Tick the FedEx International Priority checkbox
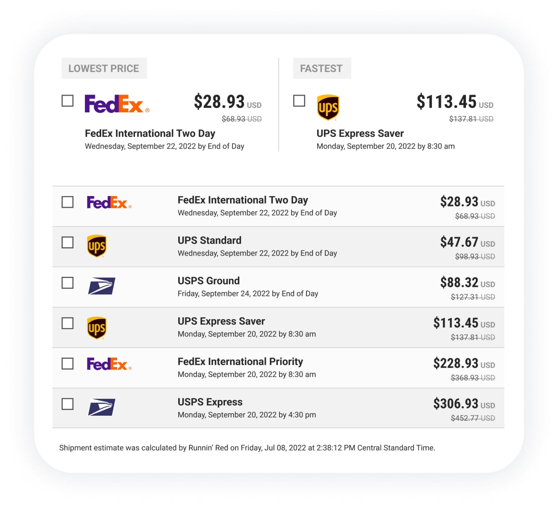 [x=67, y=363]
